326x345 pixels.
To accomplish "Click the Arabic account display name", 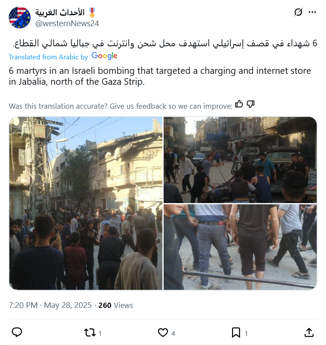I will [x=60, y=13].
